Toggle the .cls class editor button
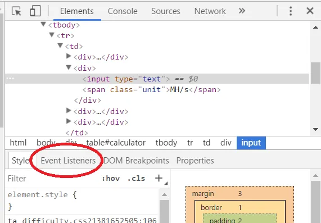Viewport: 321px width, 223px height. click(x=136, y=179)
